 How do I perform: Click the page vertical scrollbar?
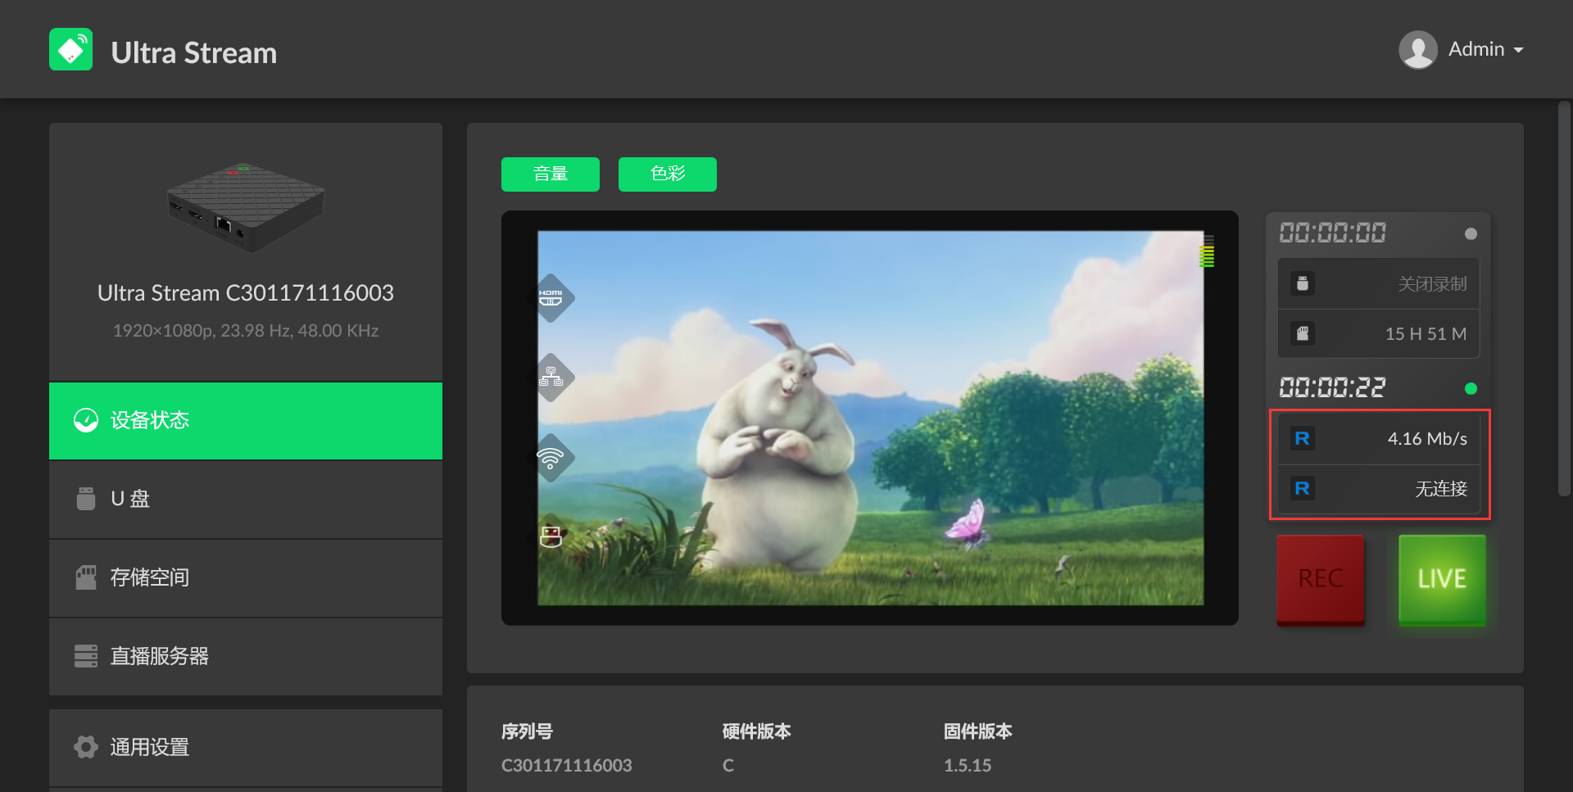1564,299
